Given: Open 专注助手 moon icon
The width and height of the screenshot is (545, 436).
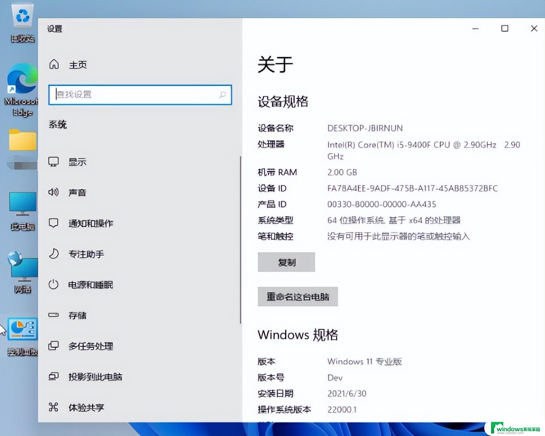Looking at the screenshot, I should [53, 254].
